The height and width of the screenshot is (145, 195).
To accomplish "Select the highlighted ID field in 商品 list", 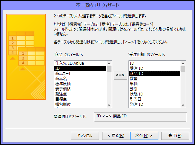I will [x=80, y=68].
